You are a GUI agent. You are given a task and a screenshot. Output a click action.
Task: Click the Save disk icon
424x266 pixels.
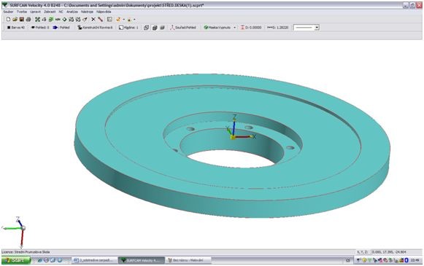pos(22,20)
